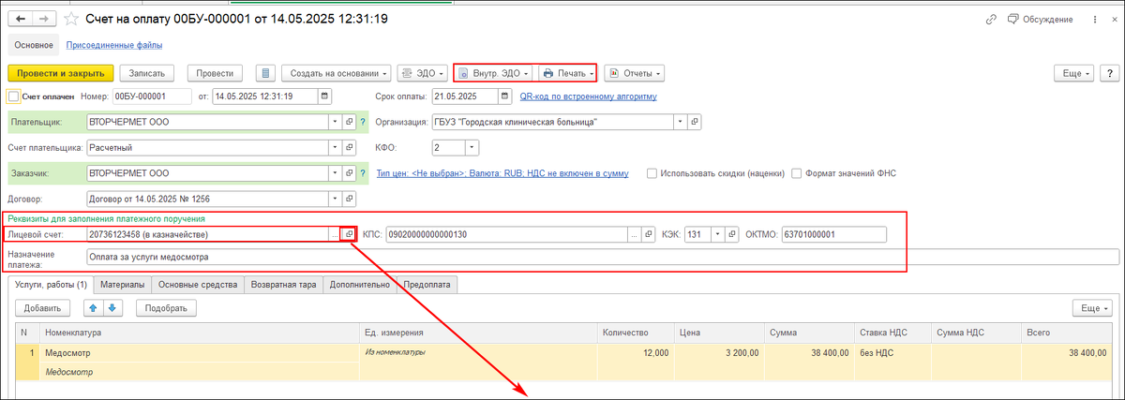Enable Формат значений ФНС option

coord(797,173)
